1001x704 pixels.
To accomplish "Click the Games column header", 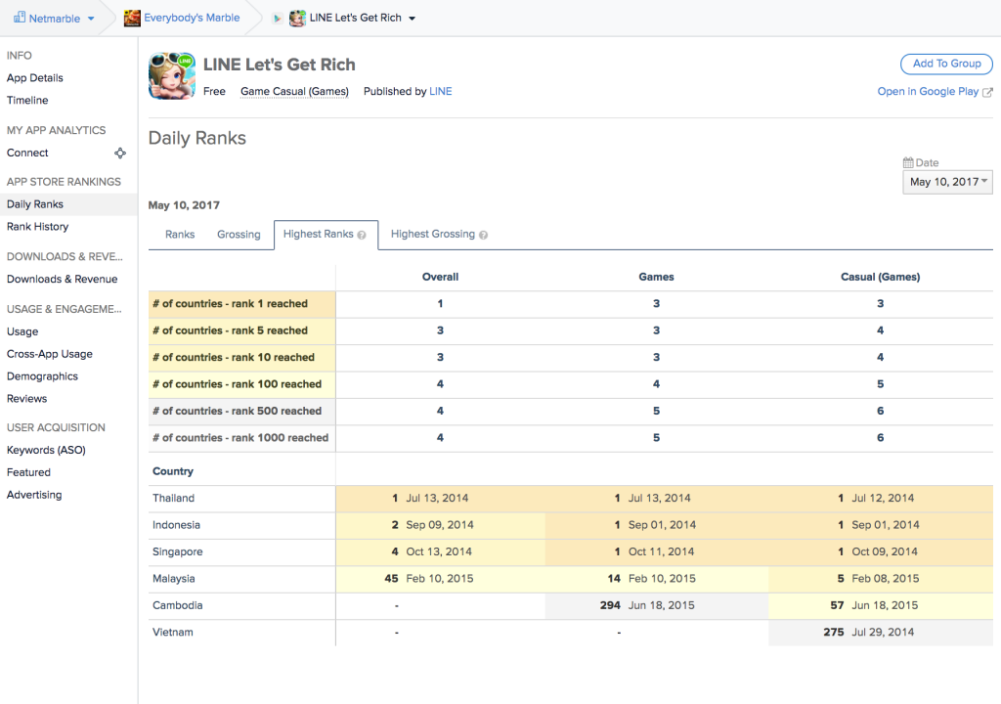I will 656,277.
